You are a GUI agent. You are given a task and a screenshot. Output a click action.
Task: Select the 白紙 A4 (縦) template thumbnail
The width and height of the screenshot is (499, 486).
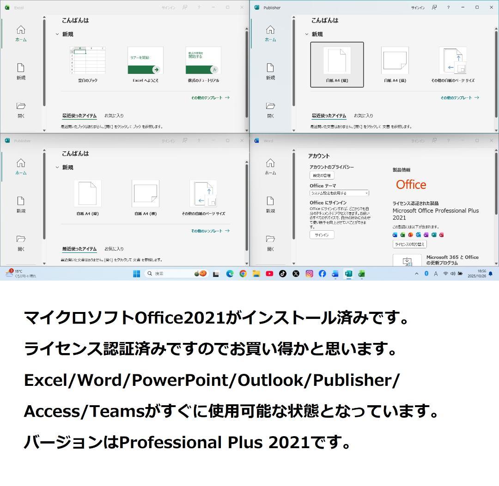click(x=336, y=65)
